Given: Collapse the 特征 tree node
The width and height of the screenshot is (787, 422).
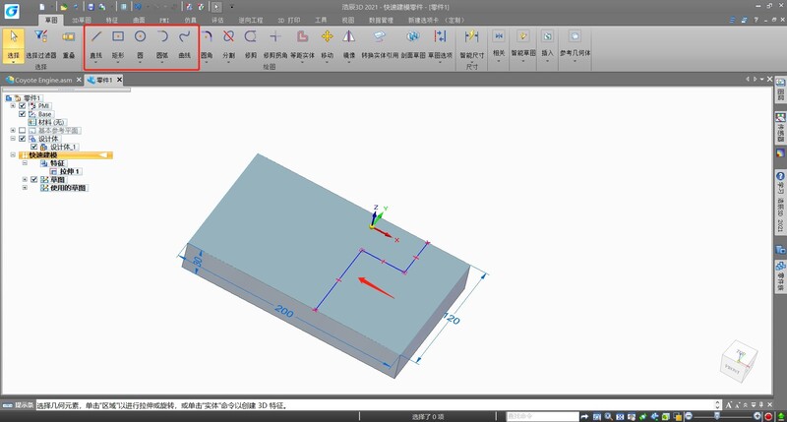Looking at the screenshot, I should [x=25, y=163].
